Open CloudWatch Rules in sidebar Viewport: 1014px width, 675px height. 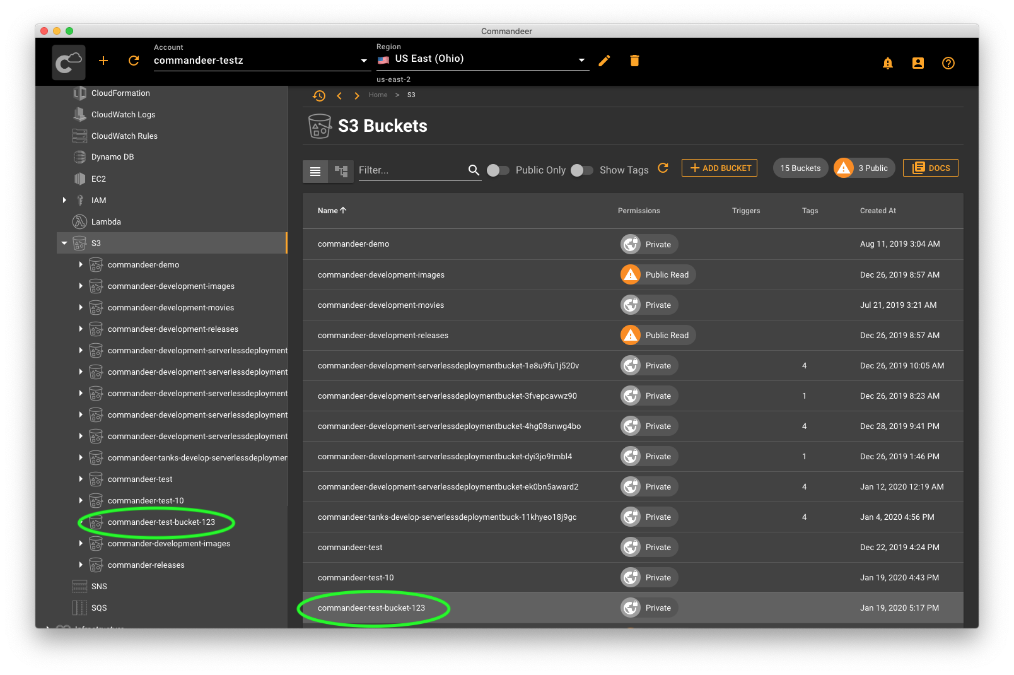pyautogui.click(x=124, y=136)
